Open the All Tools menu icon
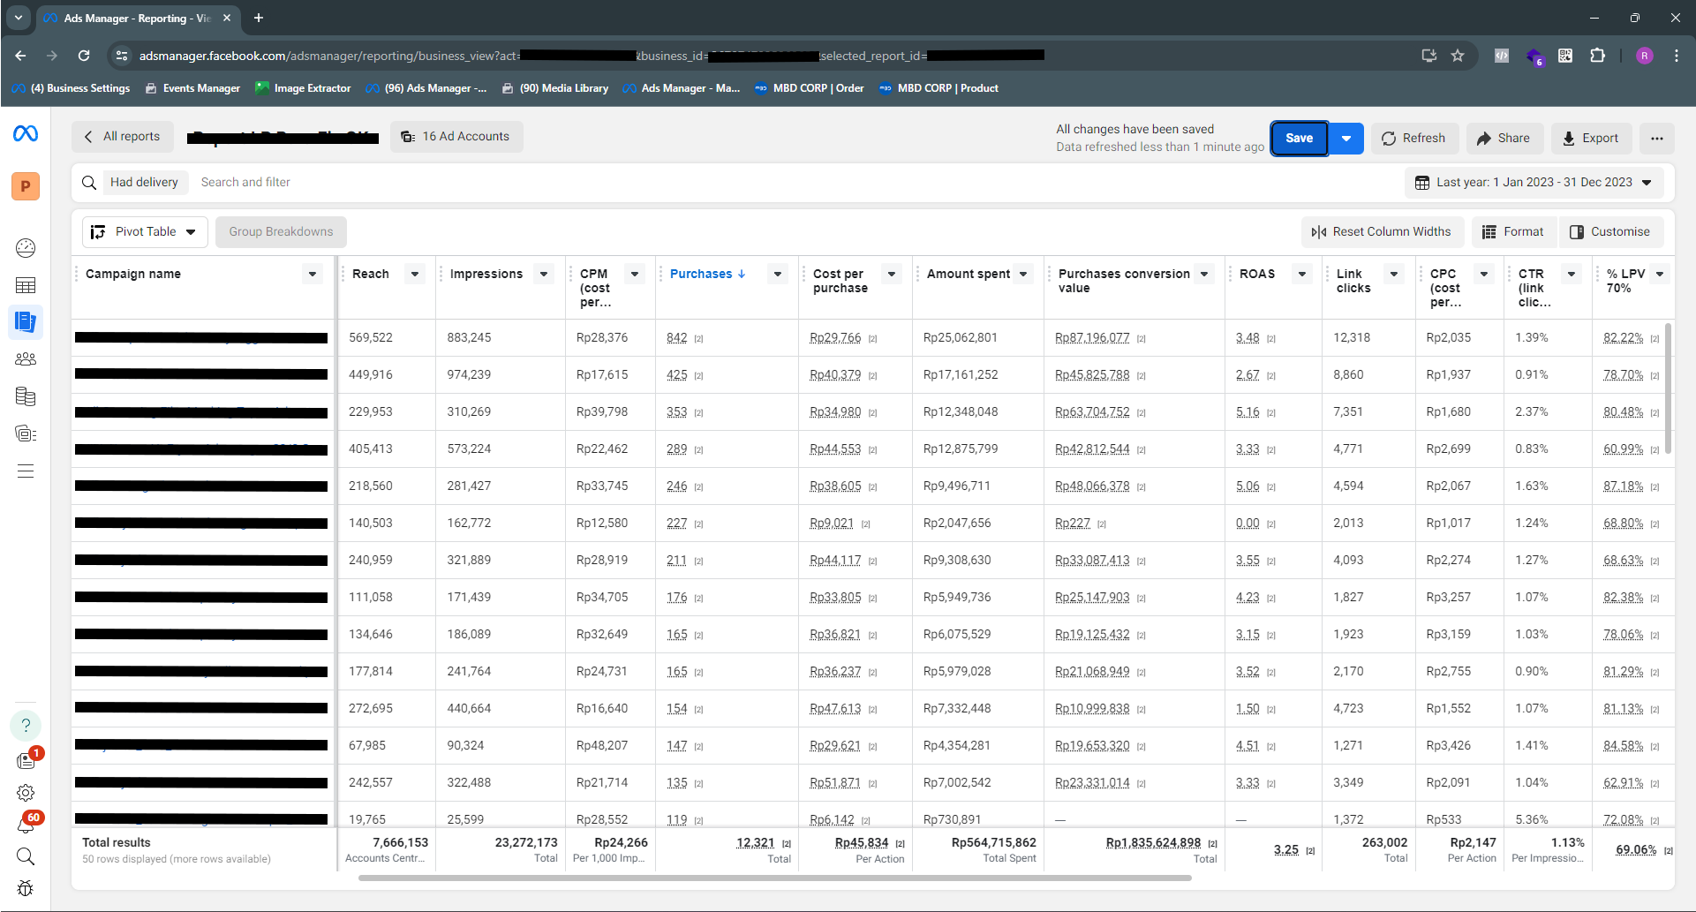 click(x=26, y=471)
